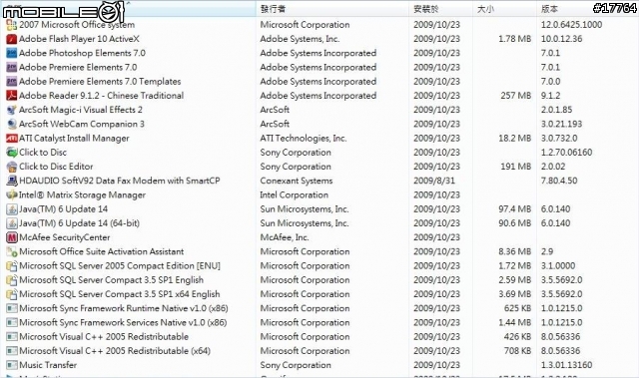Select the Microsoft Visual C++ 2005 Redistributable (x86) row

[104, 337]
